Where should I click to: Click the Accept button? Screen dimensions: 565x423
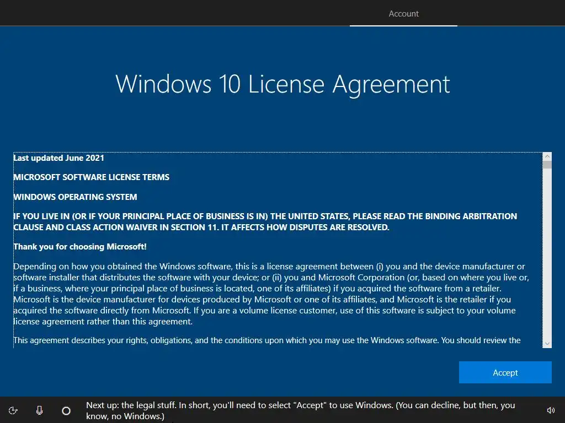505,372
